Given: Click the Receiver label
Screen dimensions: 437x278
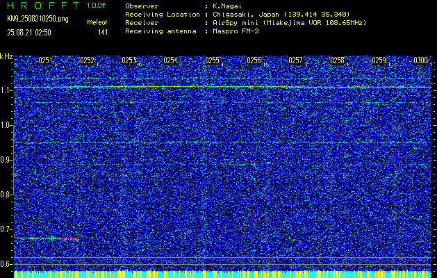Looking at the screenshot, I should click(x=142, y=23).
